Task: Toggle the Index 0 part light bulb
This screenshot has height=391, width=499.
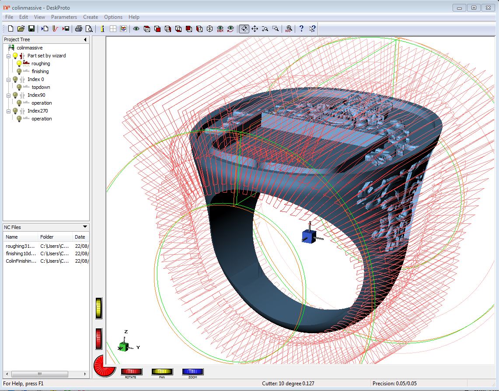Action: [15, 79]
